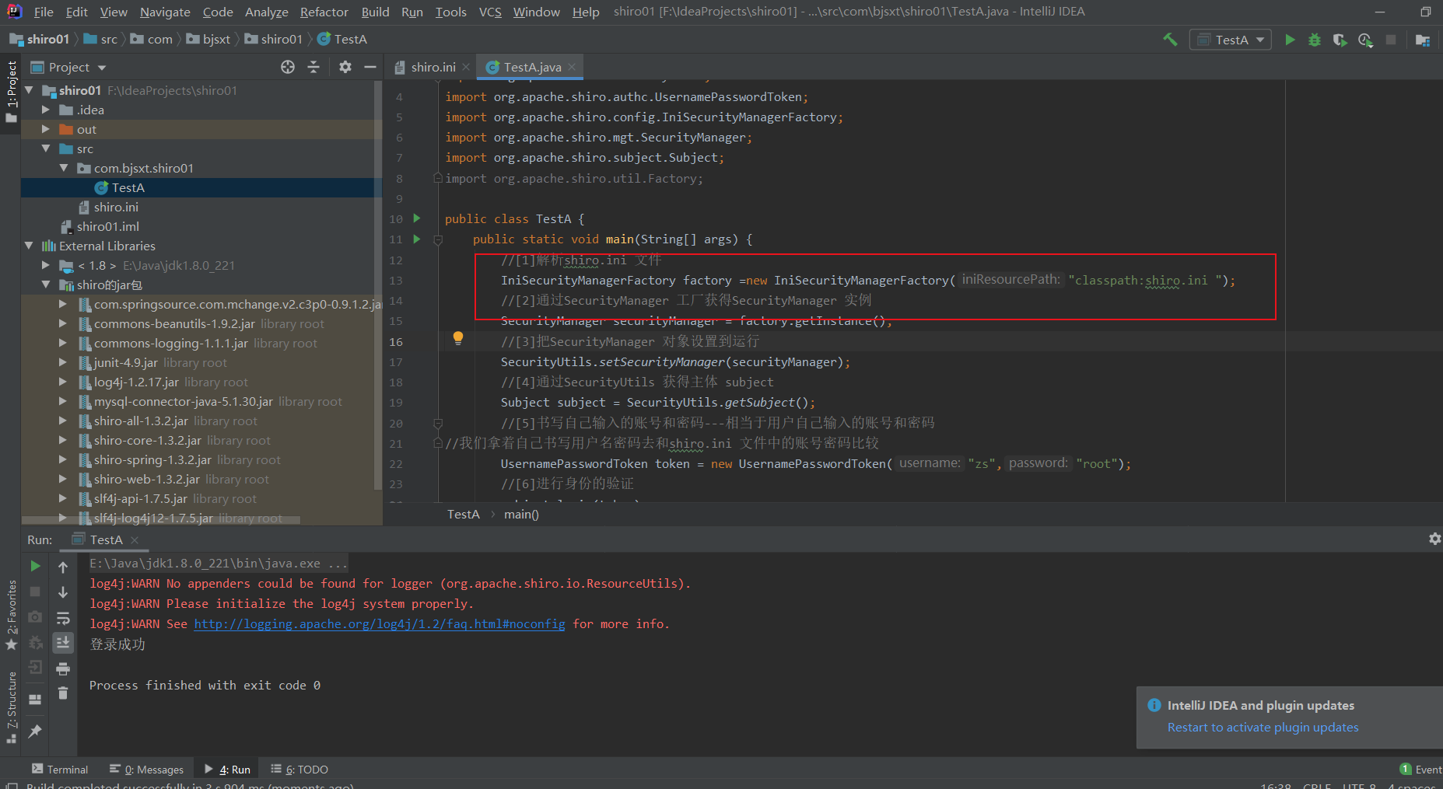Print the Run console output
This screenshot has width=1443, height=789.
point(63,669)
